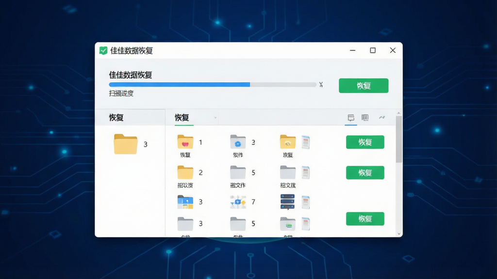Switch to the column view icon
This screenshot has height=279, width=497.
(x=365, y=118)
